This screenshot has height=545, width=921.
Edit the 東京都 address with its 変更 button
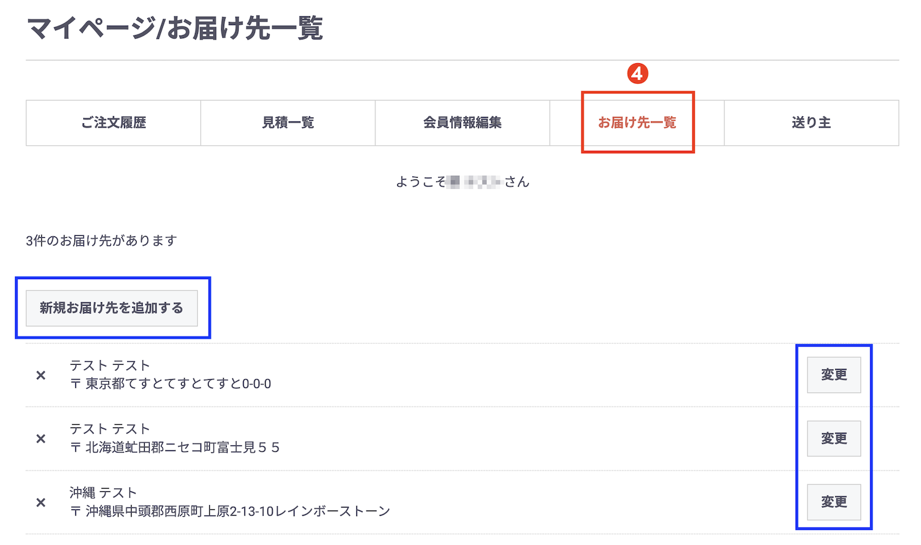coord(834,375)
